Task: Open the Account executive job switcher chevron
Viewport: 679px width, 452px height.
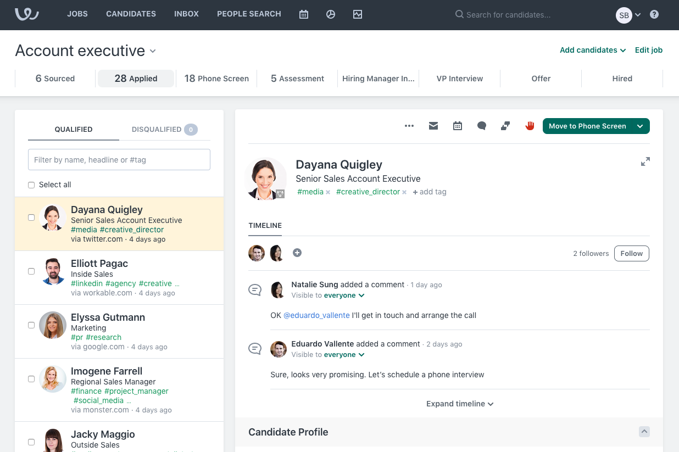Action: click(152, 51)
